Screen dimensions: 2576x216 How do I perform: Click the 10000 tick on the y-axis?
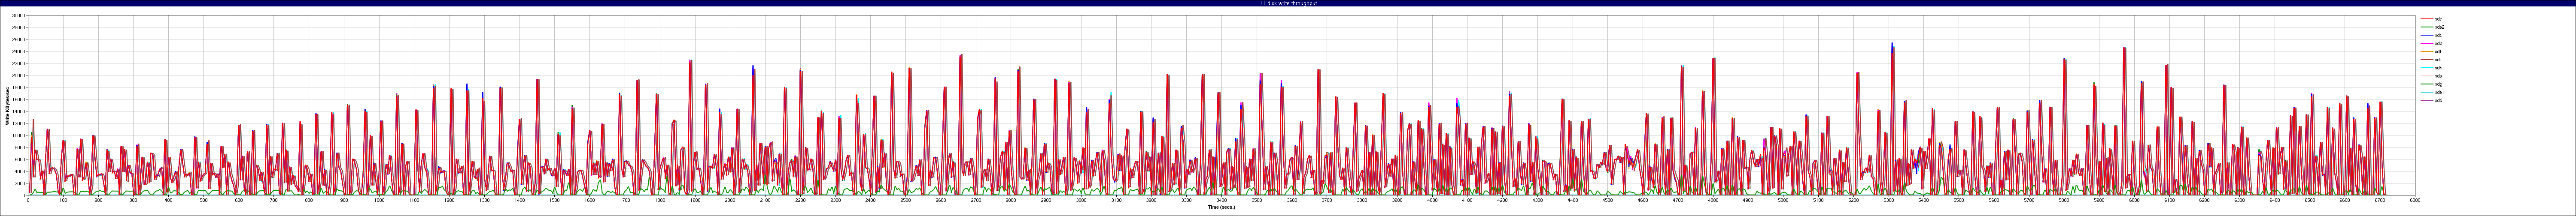pos(18,136)
